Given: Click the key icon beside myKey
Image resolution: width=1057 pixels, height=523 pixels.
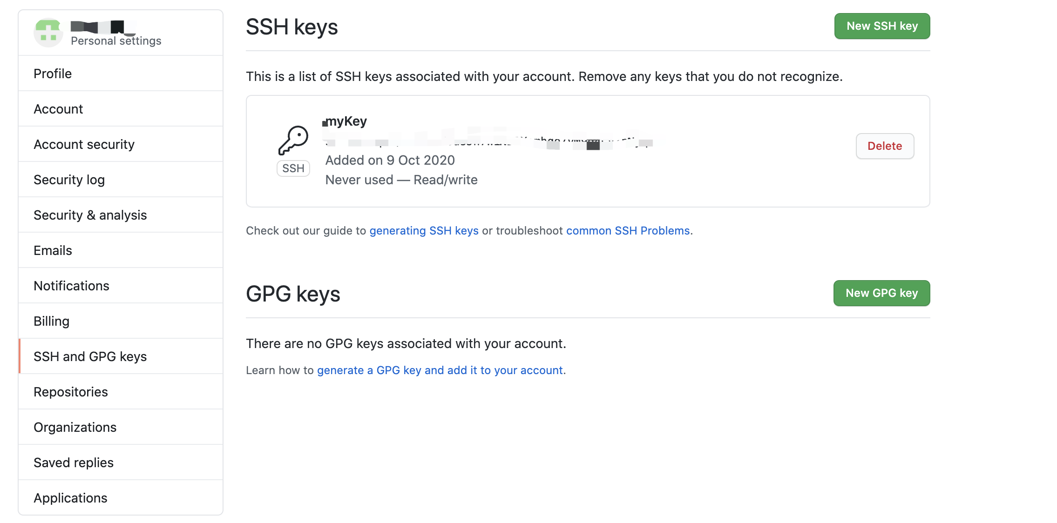Looking at the screenshot, I should pos(293,140).
